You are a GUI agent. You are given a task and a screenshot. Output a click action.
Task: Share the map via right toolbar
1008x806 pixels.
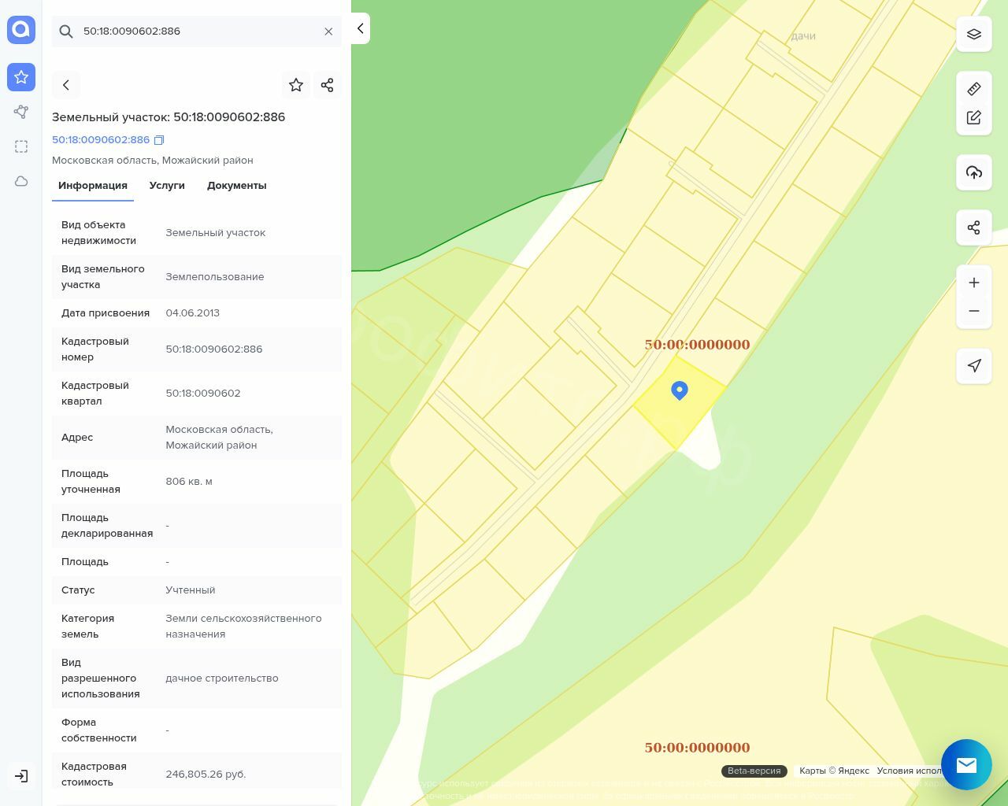click(x=973, y=227)
